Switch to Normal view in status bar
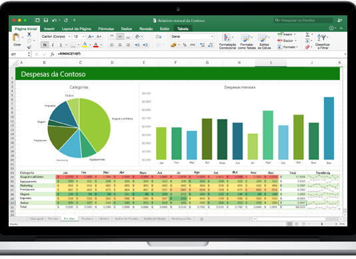This screenshot has width=356, height=259. pyautogui.click(x=289, y=224)
